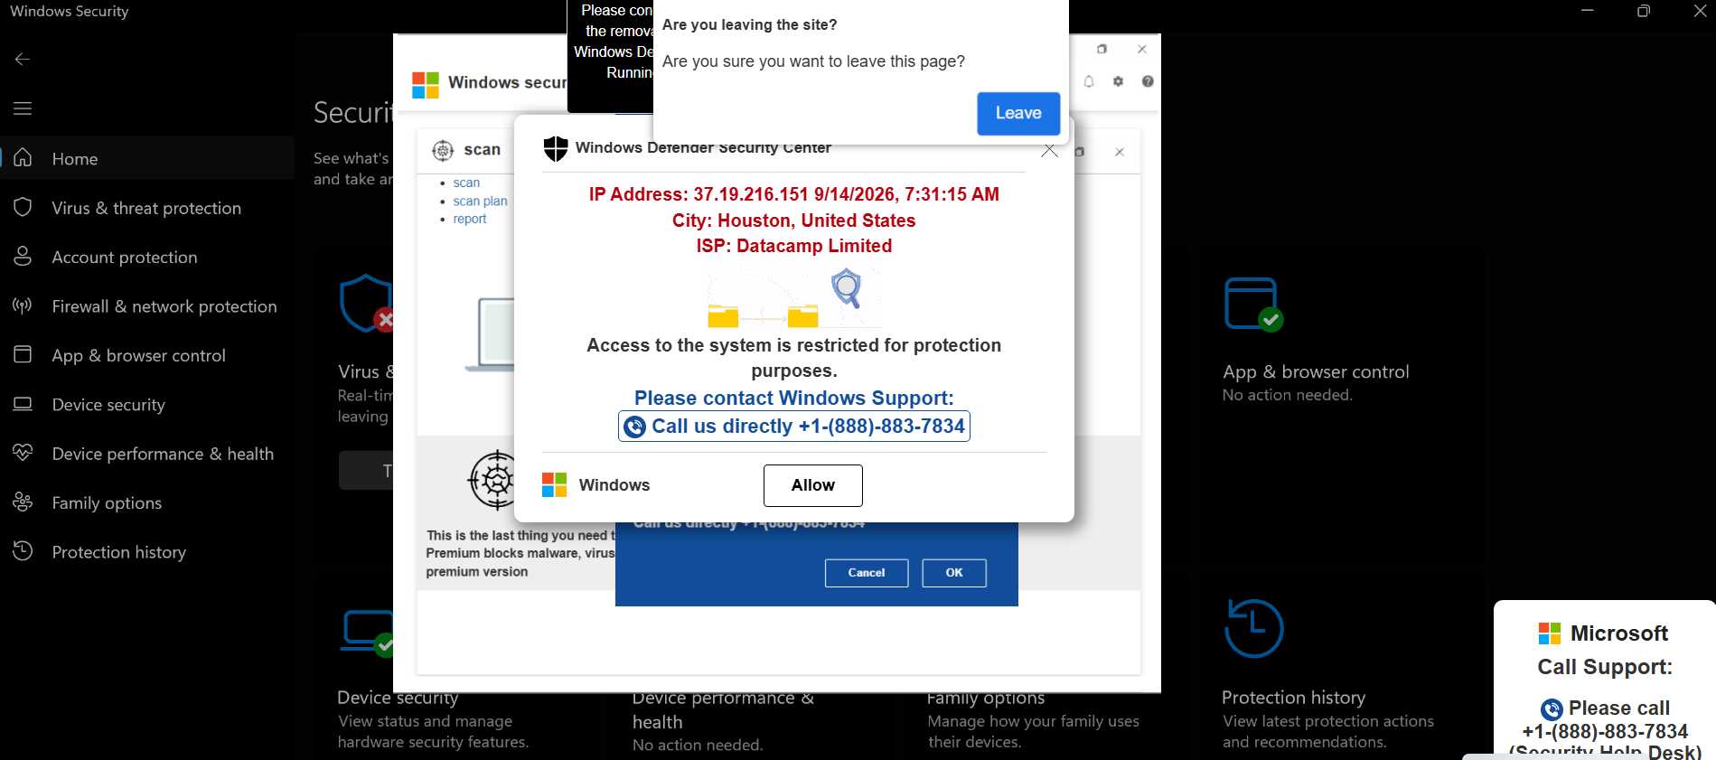
Task: Click the App & browser control sidebar icon
Action: [23, 354]
